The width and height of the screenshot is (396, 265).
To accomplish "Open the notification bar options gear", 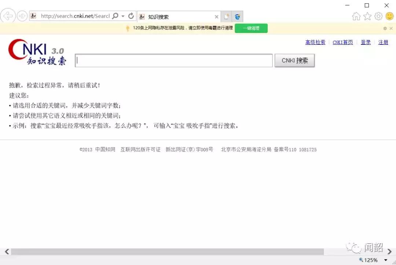I will [x=385, y=28].
